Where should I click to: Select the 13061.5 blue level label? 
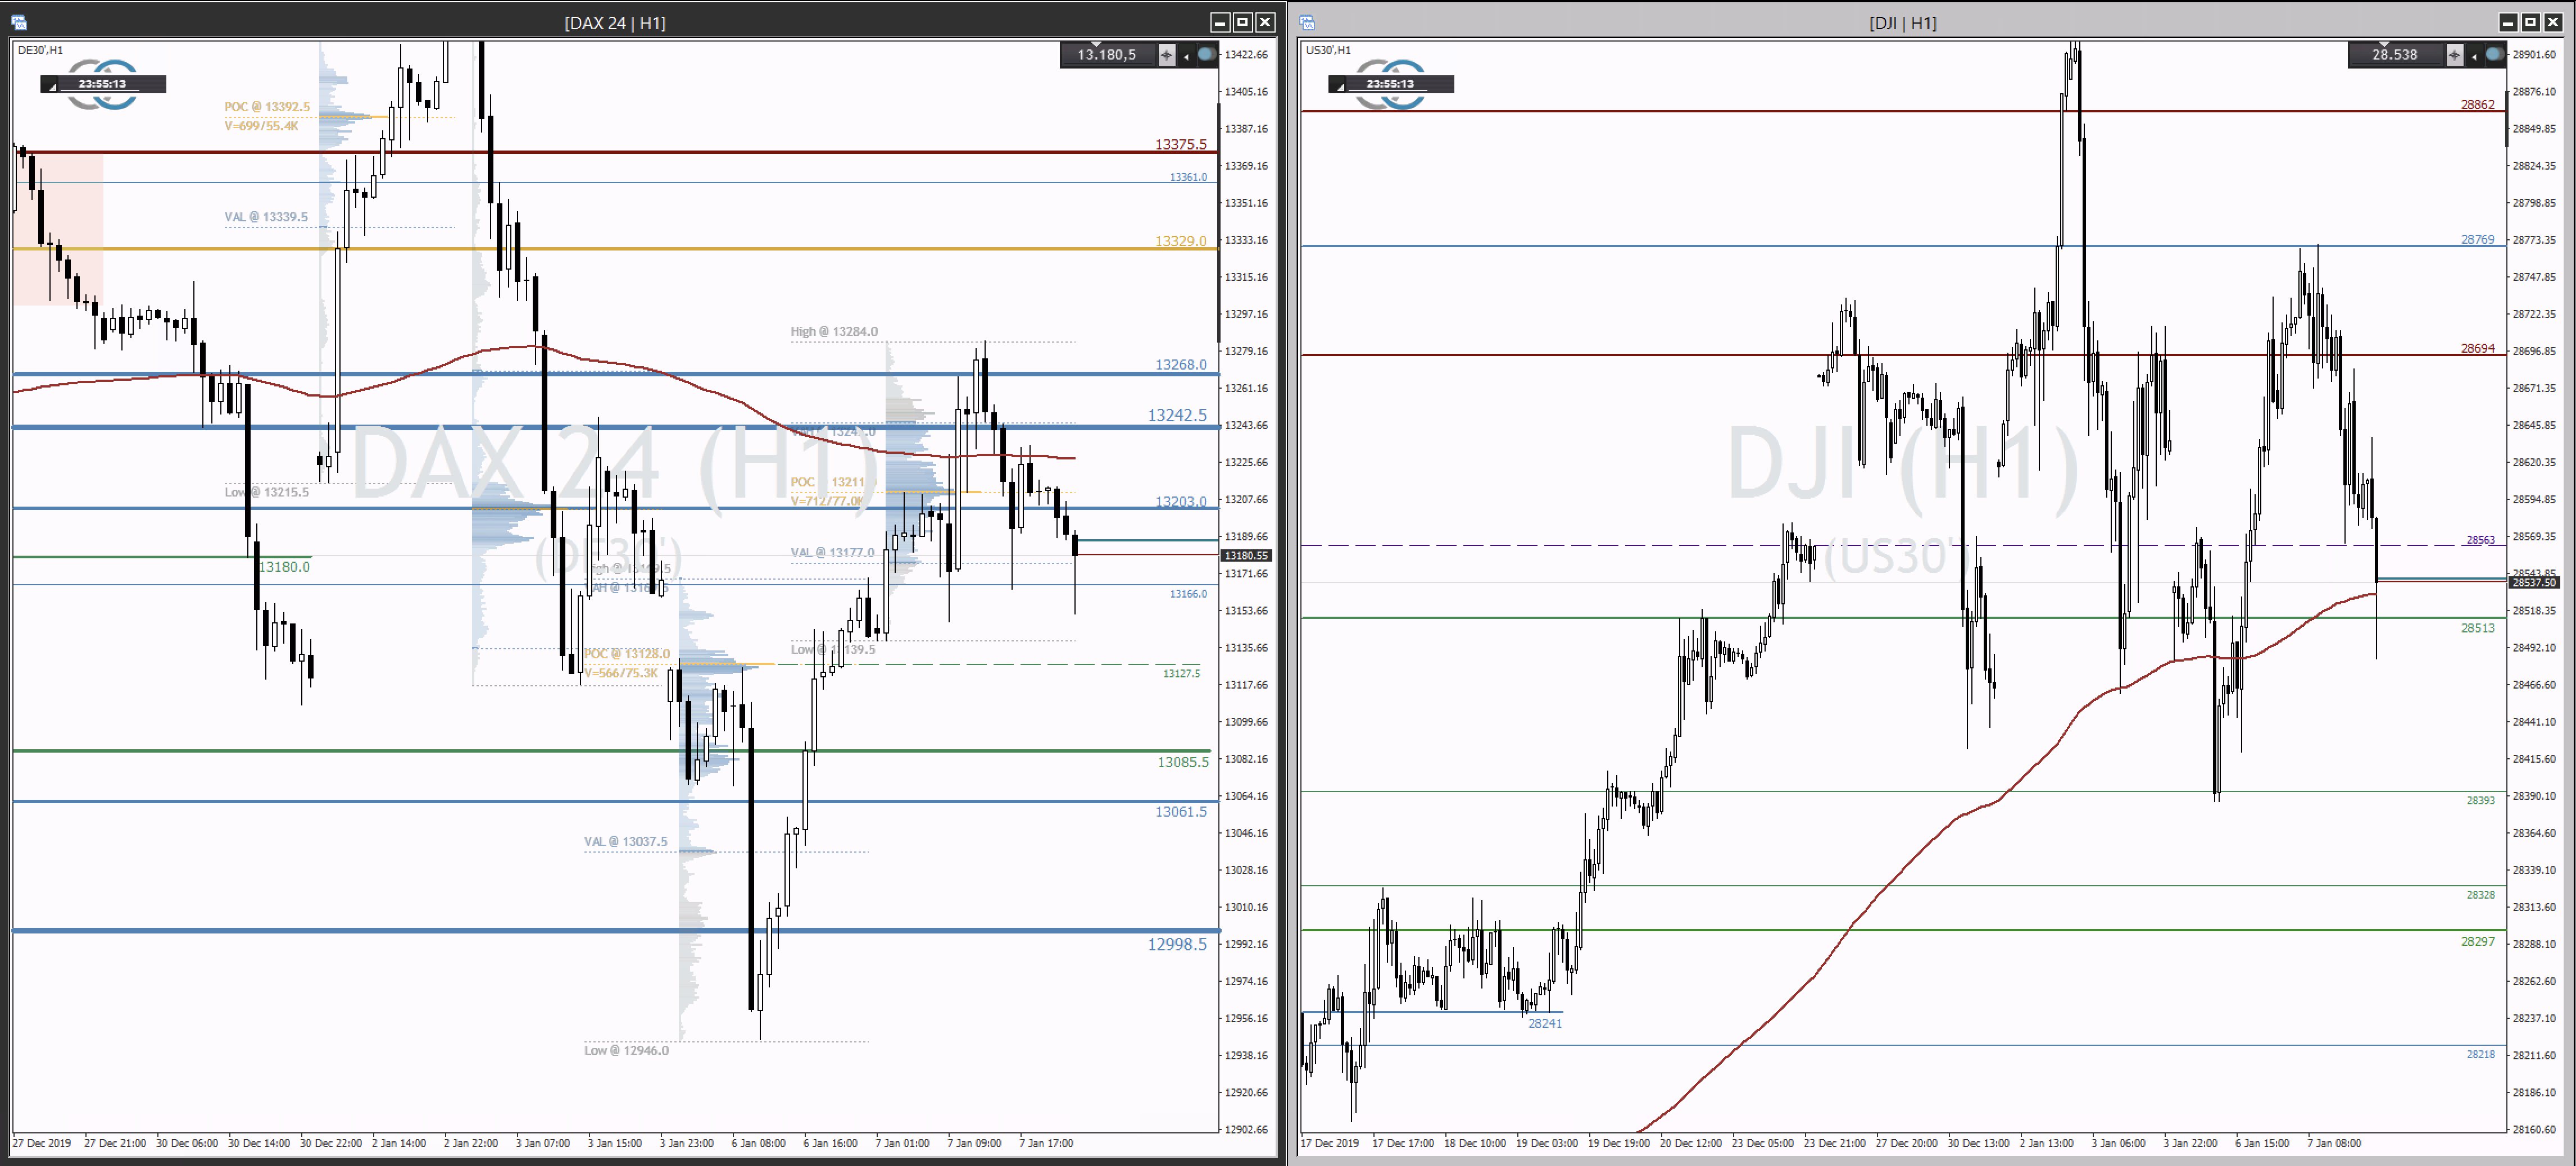(1180, 811)
